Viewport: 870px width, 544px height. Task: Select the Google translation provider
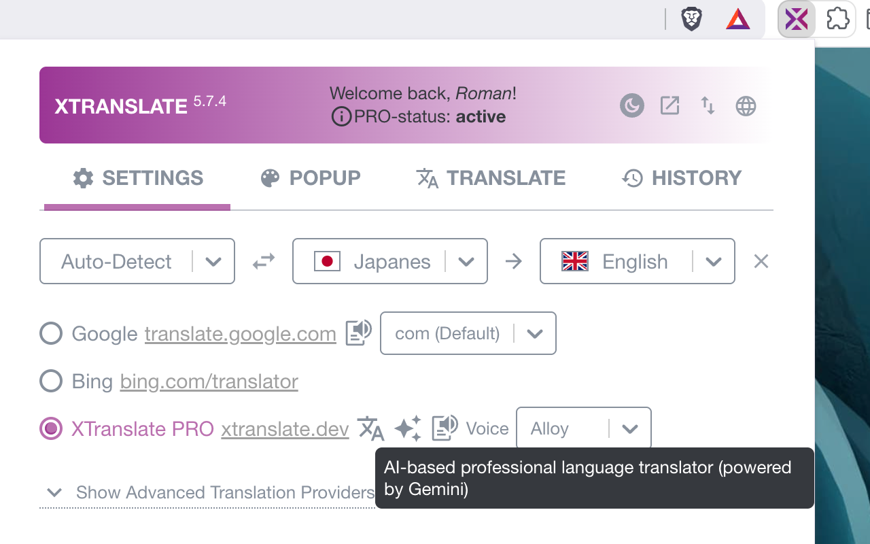click(51, 333)
